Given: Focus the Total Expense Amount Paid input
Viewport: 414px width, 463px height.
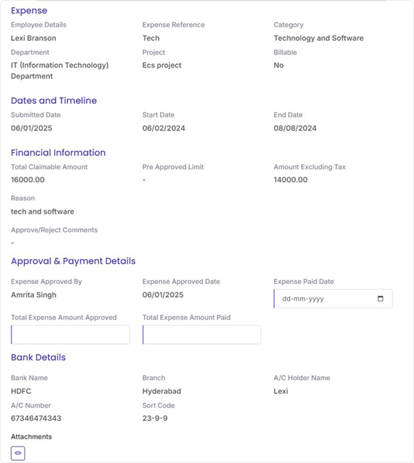Looking at the screenshot, I should [202, 335].
